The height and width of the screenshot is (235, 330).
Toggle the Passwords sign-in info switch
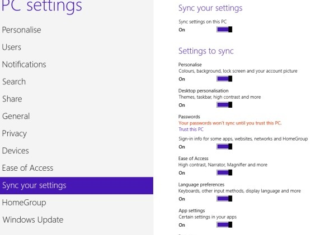click(224, 147)
